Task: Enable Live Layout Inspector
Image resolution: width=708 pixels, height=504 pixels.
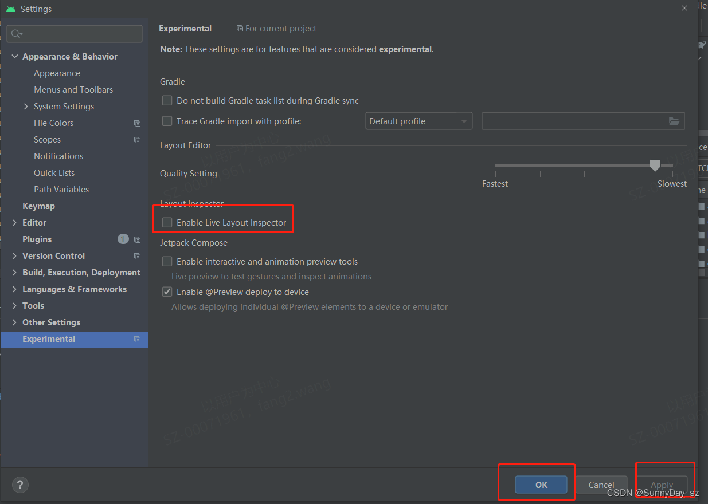Action: point(167,222)
